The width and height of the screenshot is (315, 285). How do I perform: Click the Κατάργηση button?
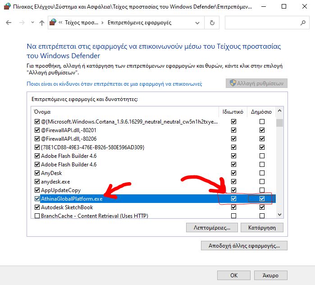262,228
